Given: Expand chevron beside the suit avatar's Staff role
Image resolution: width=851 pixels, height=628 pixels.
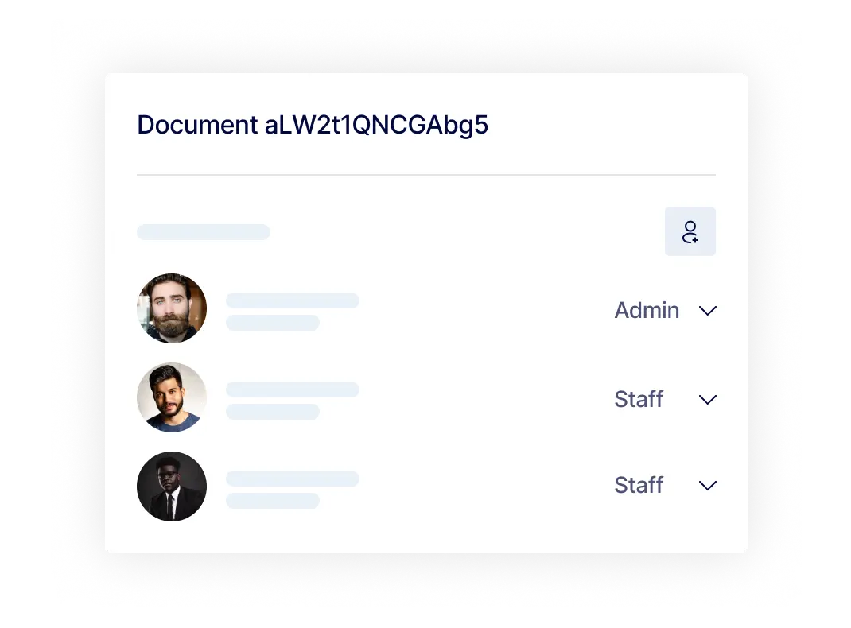Looking at the screenshot, I should (x=708, y=486).
